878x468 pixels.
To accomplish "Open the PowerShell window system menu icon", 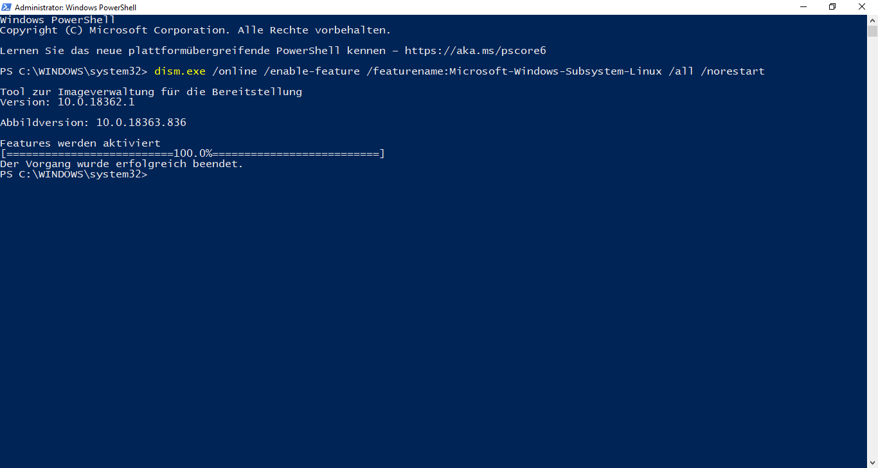I will [6, 7].
